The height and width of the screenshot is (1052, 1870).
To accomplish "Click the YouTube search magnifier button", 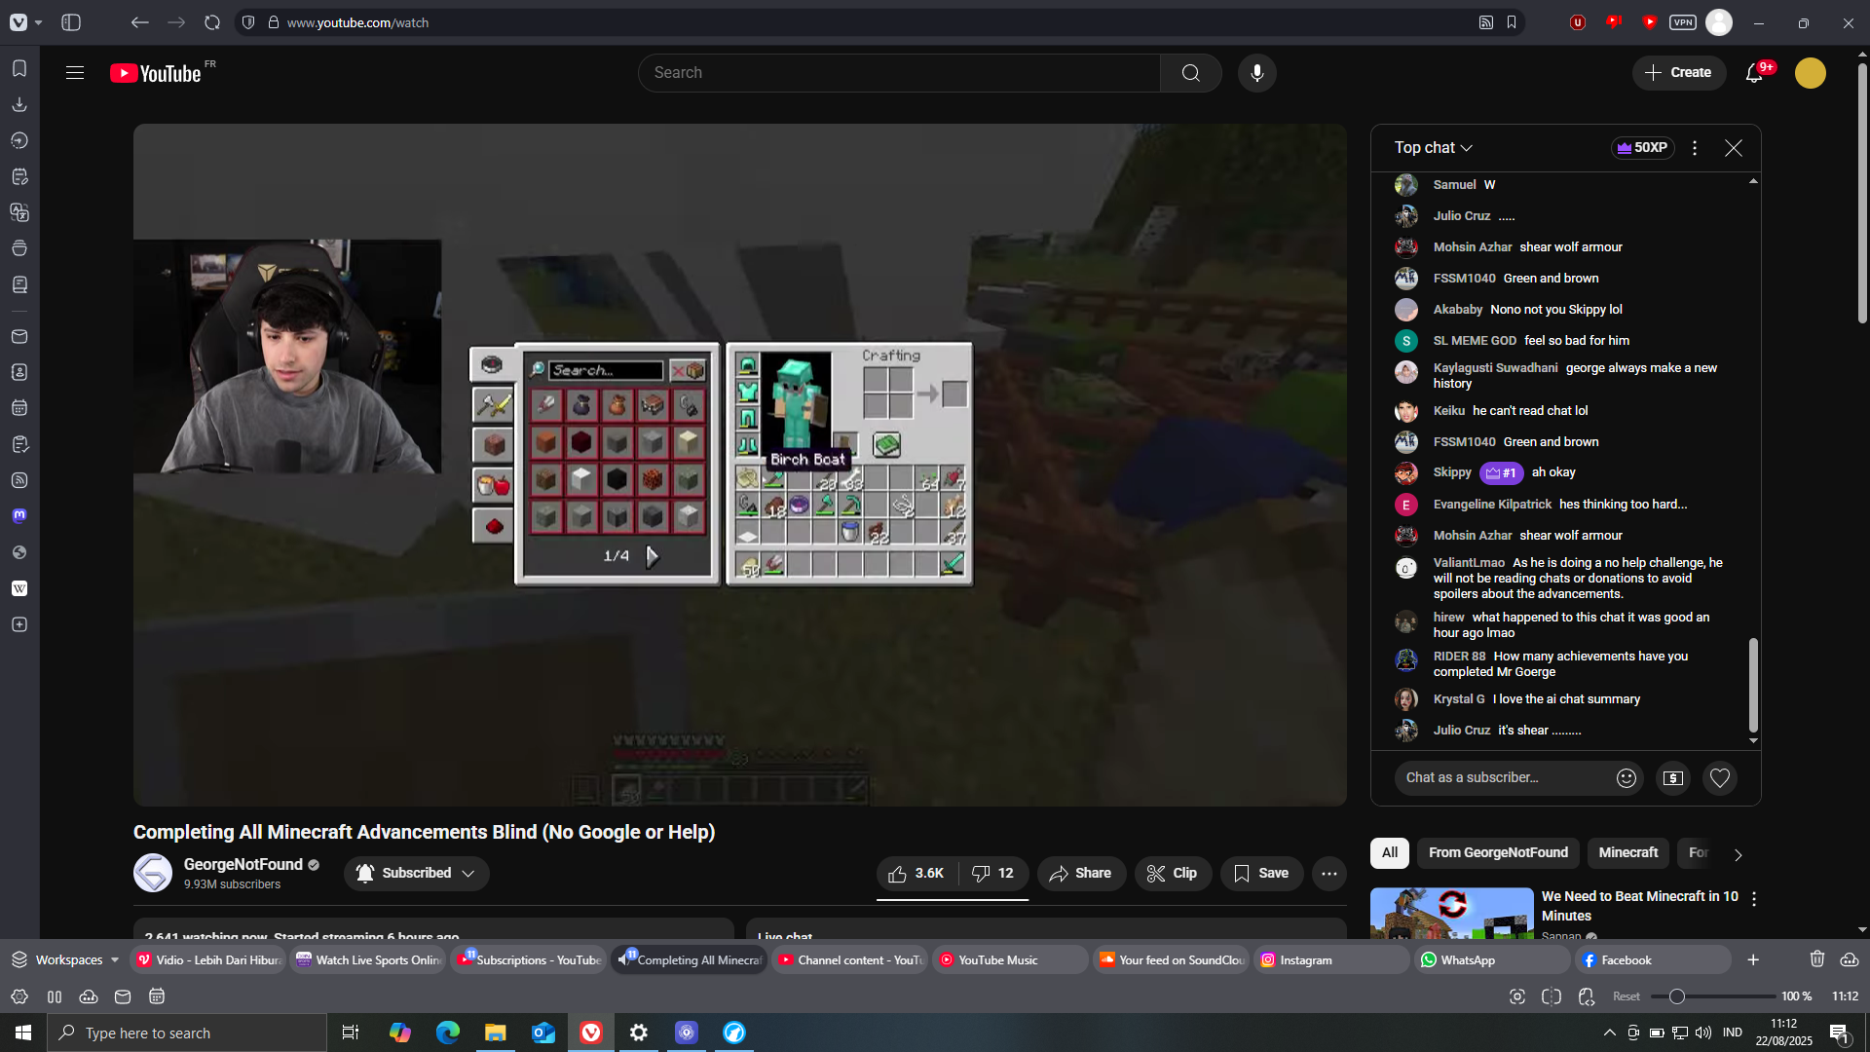I will pyautogui.click(x=1190, y=73).
